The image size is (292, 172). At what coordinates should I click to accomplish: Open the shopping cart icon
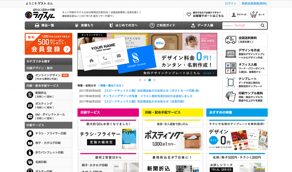(x=253, y=14)
